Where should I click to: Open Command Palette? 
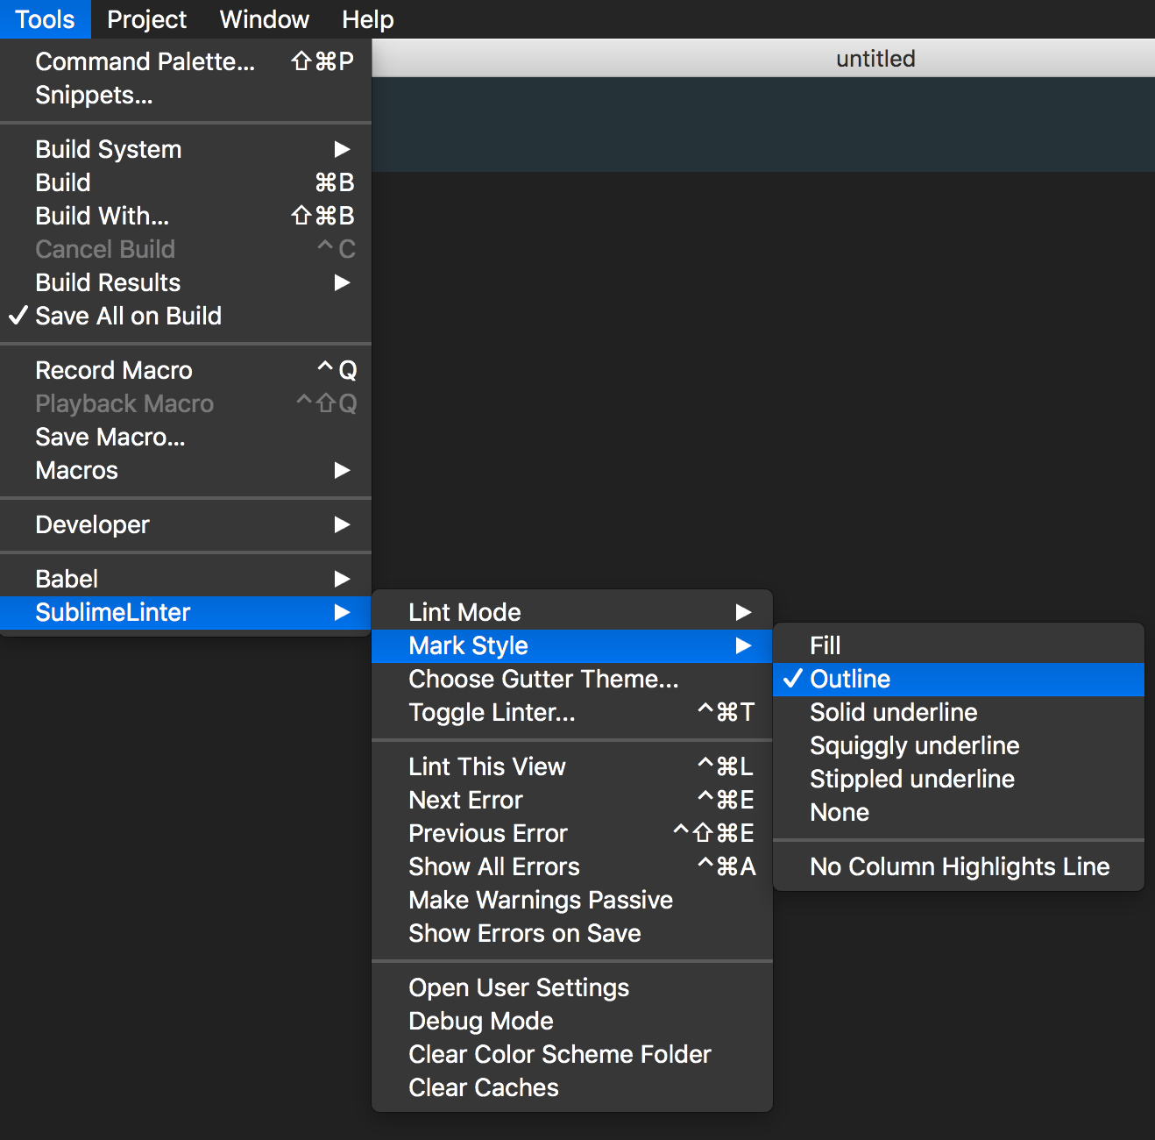point(186,61)
